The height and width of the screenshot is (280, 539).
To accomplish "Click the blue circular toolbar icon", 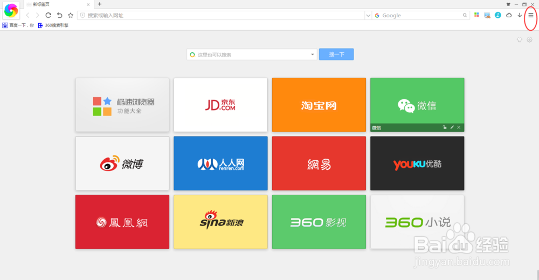I will pos(497,15).
